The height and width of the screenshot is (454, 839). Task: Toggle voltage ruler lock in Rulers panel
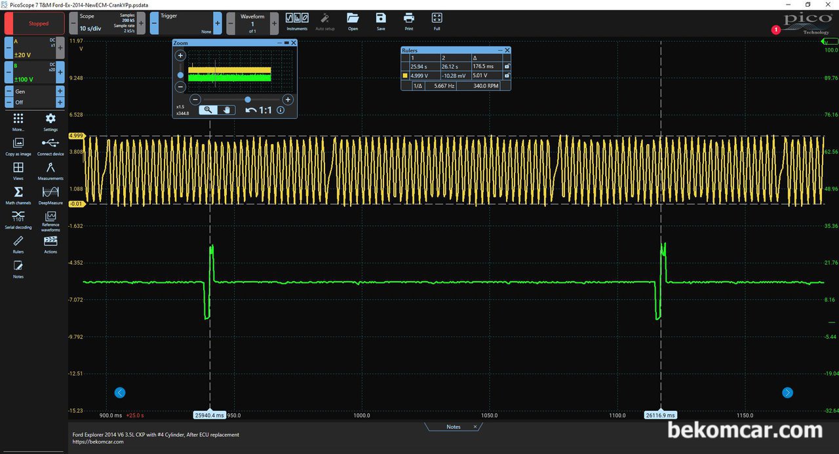click(x=506, y=75)
